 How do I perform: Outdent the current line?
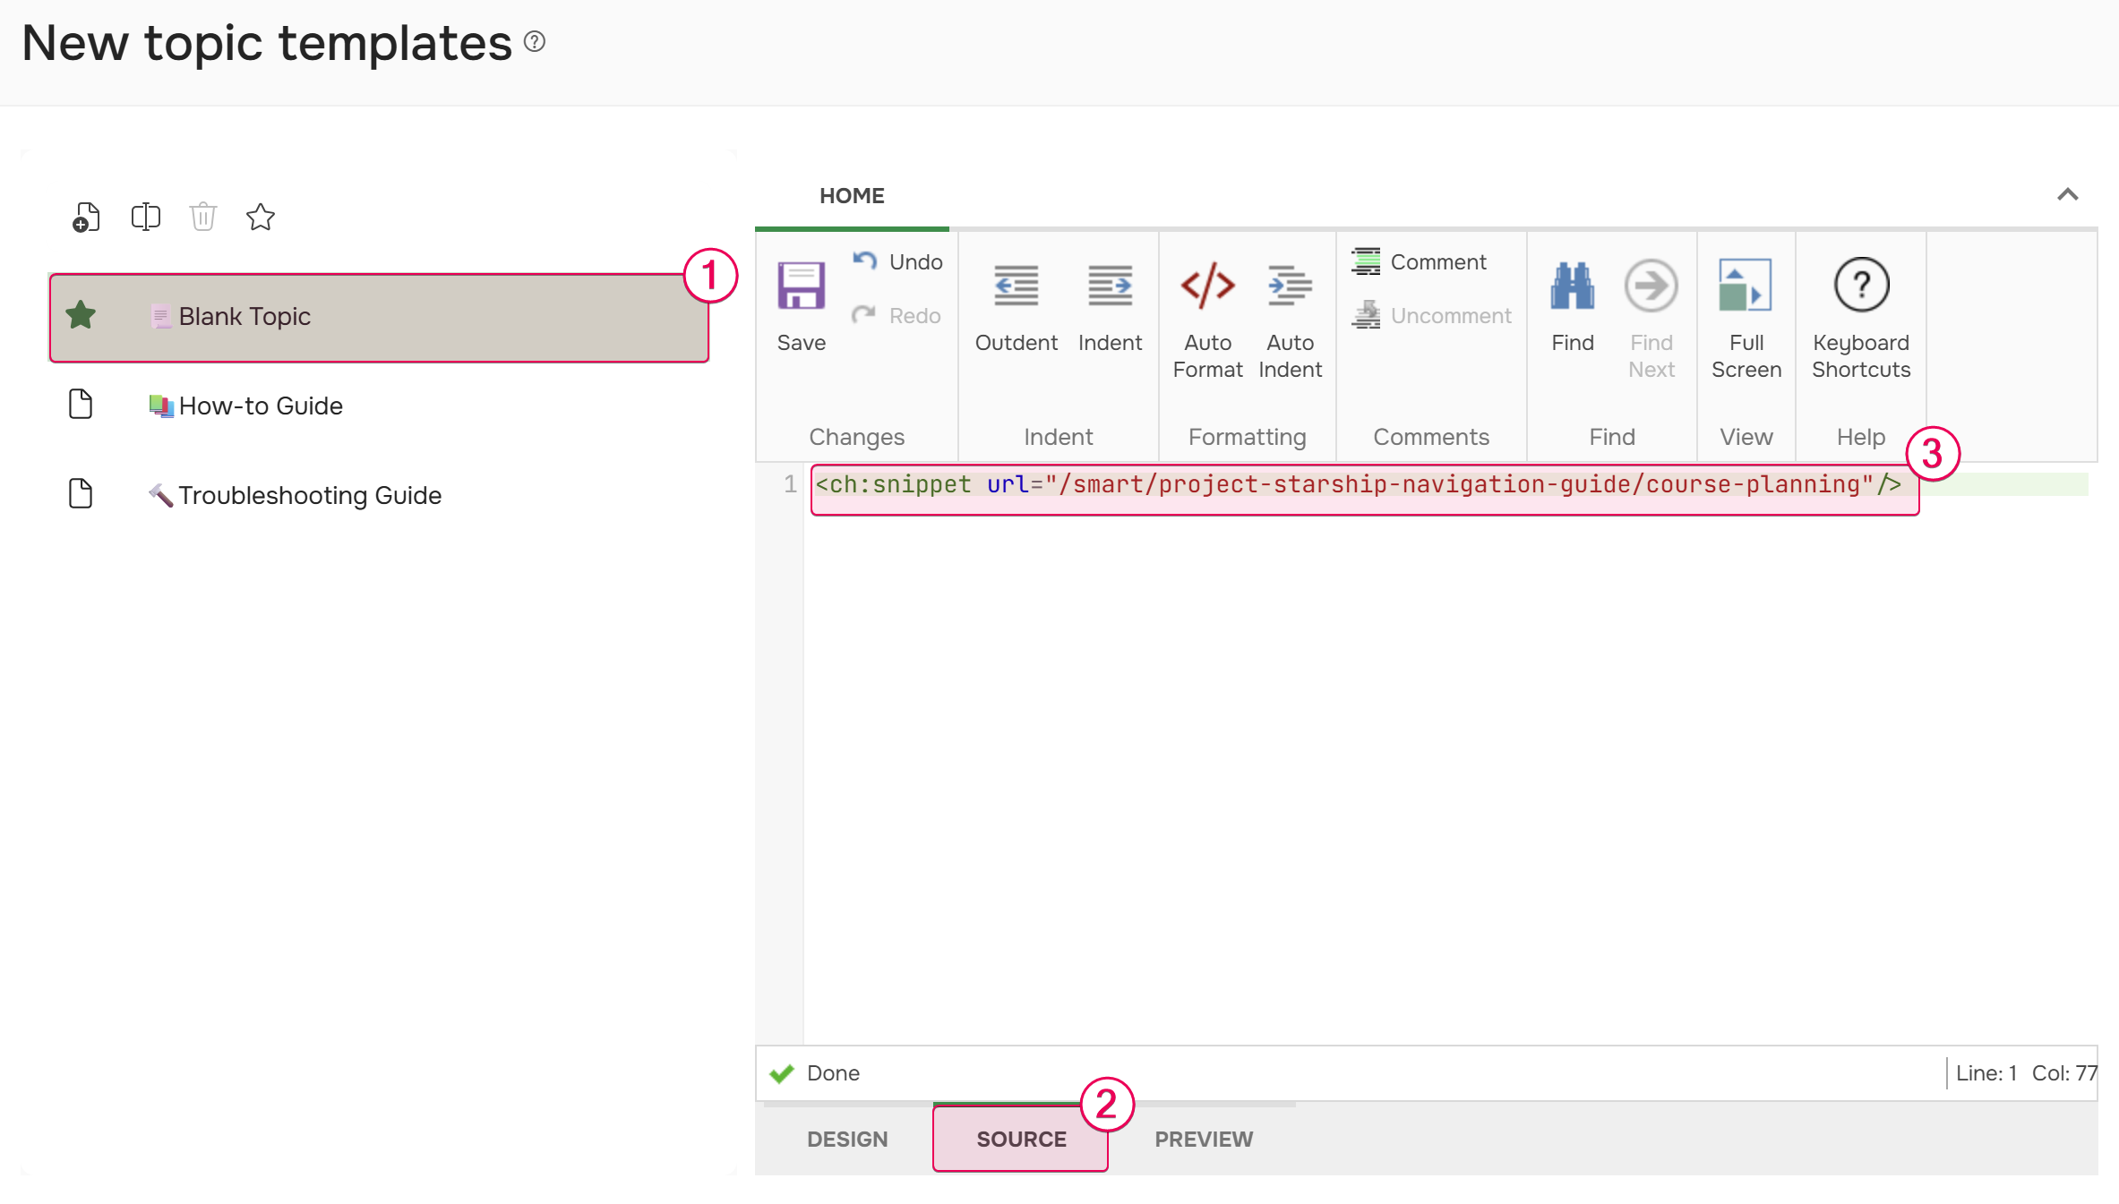coord(1015,304)
